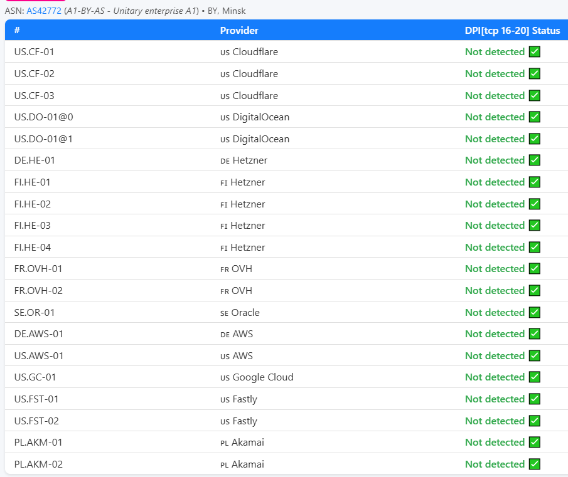Click the checkmark box in US.FST-02 row

[535, 421]
